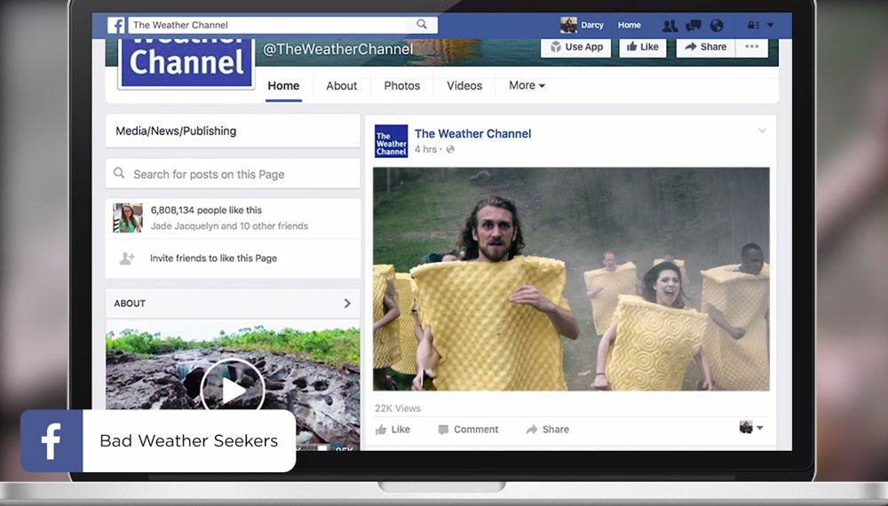Go to Home in the top navigation bar
Screen dimensions: 888x506
(x=630, y=25)
